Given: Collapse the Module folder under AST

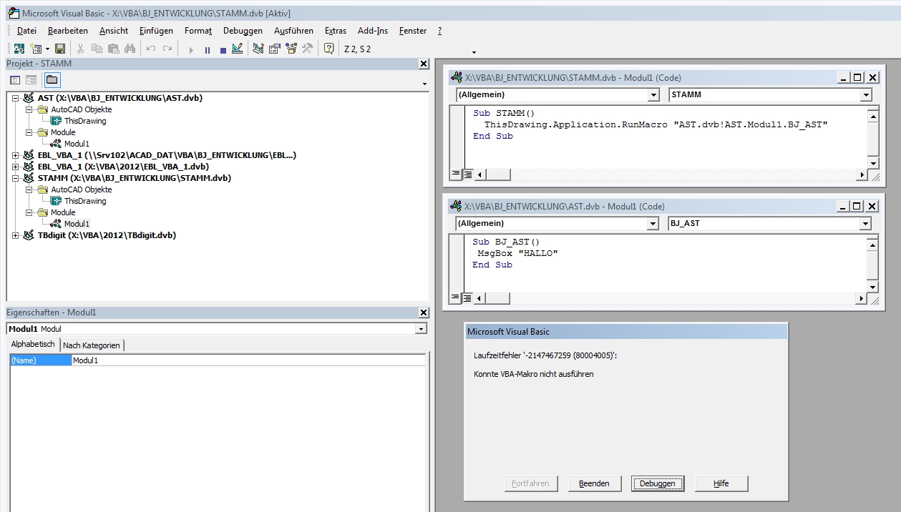Looking at the screenshot, I should point(29,132).
